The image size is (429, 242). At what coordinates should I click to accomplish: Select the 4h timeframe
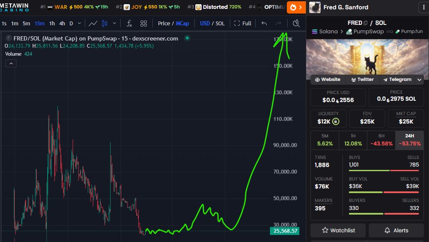62,24
